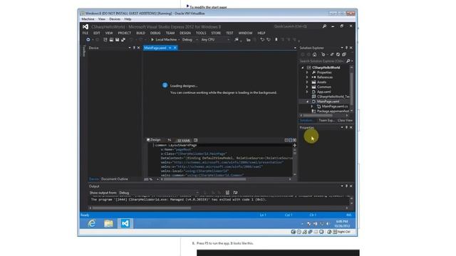Open VirtualBox Machine menu

coord(88,19)
